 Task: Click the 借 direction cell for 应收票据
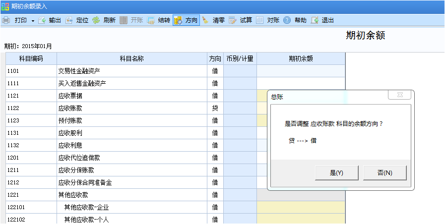[x=215, y=96]
